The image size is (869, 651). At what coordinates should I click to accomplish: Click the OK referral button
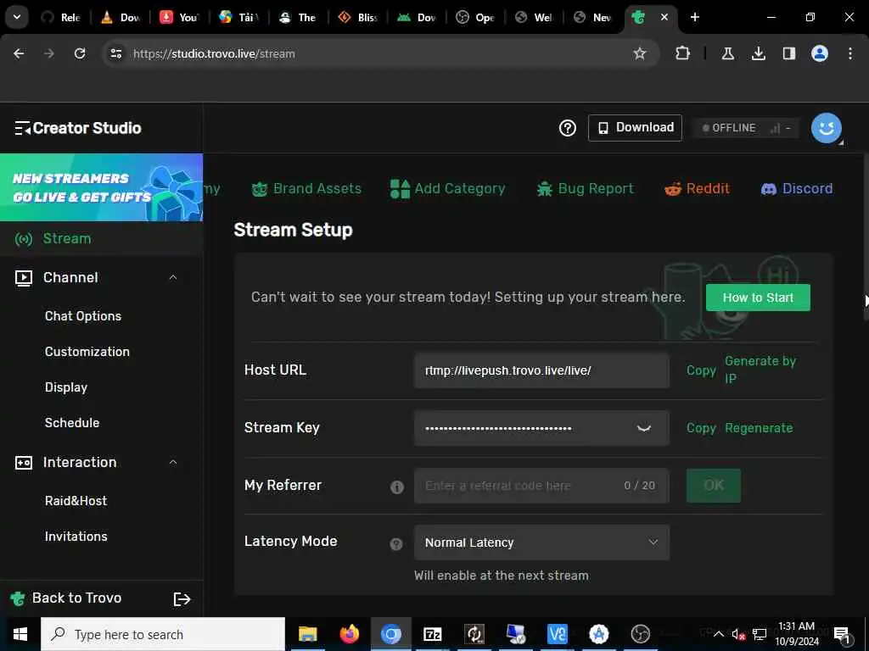tap(713, 486)
